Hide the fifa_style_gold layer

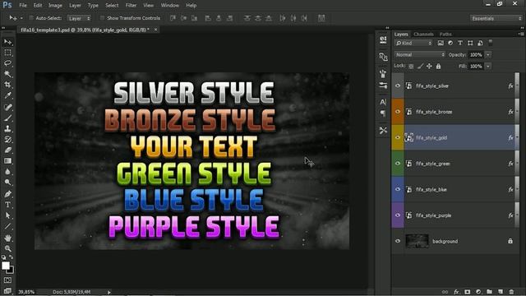[398, 137]
